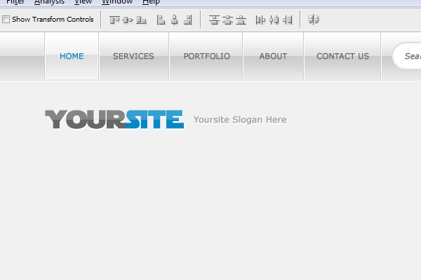The width and height of the screenshot is (421, 280).
Task: Select the CONTACT US navigation item
Action: [x=342, y=56]
